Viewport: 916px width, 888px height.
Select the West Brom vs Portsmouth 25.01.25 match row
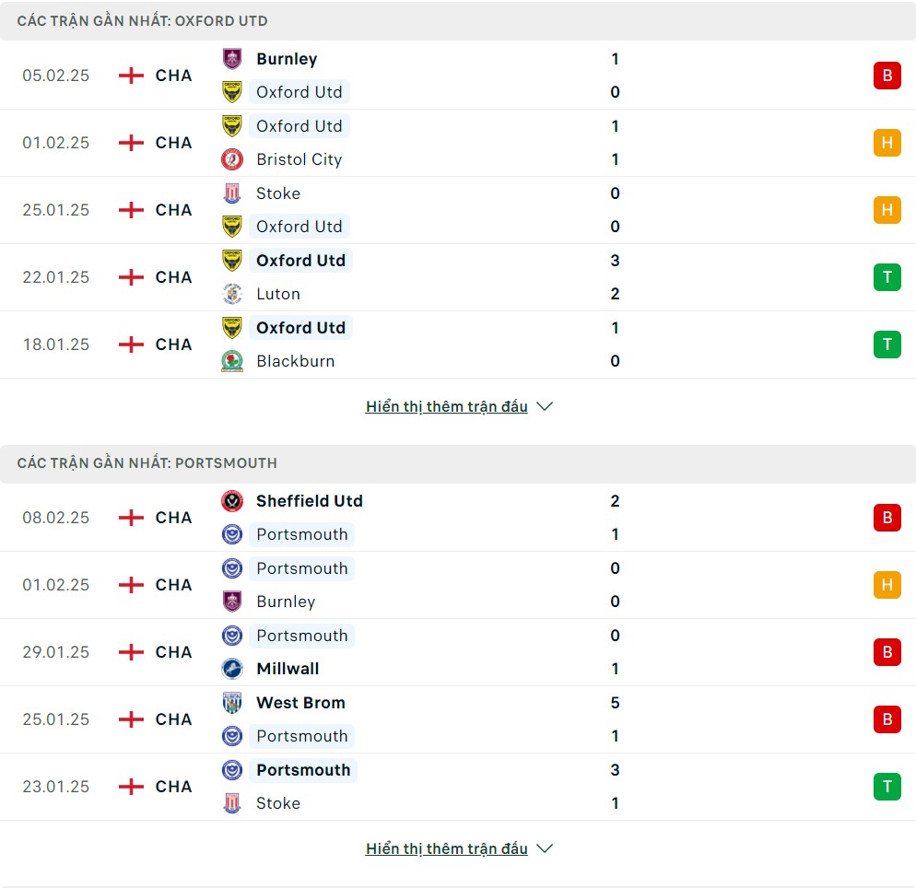tap(458, 719)
